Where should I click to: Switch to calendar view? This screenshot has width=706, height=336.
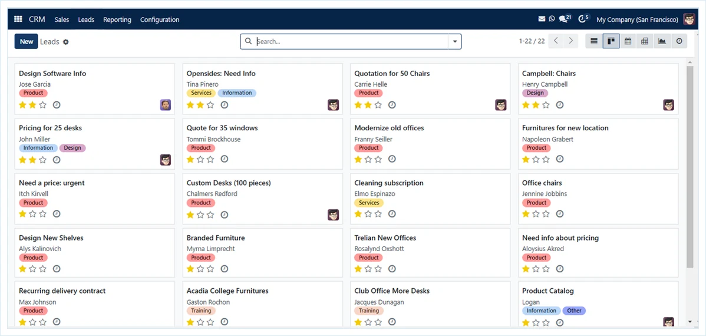(628, 41)
